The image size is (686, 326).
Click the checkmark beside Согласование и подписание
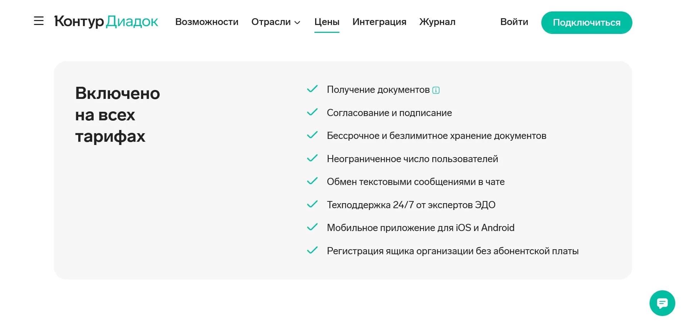312,112
